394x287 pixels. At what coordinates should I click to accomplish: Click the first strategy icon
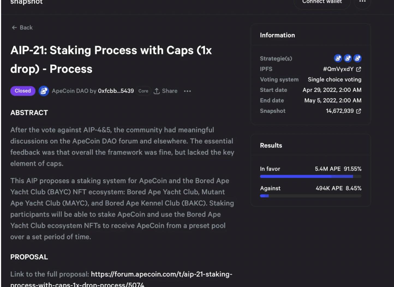pyautogui.click(x=338, y=58)
